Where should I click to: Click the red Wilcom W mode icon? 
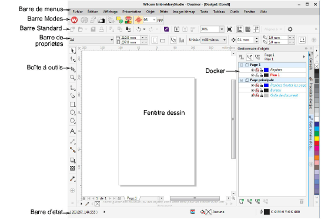click(74, 20)
